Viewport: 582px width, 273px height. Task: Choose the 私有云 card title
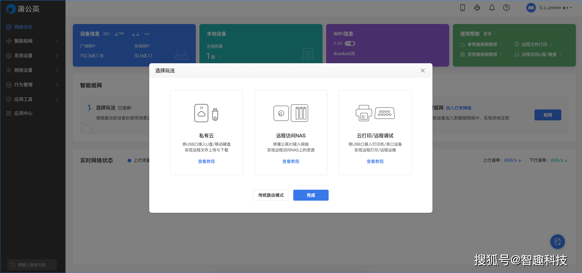click(206, 136)
